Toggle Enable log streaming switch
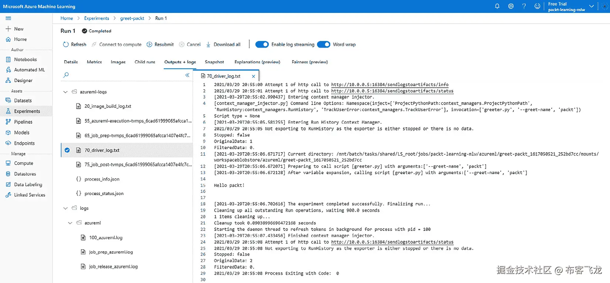The height and width of the screenshot is (283, 610). (x=262, y=44)
